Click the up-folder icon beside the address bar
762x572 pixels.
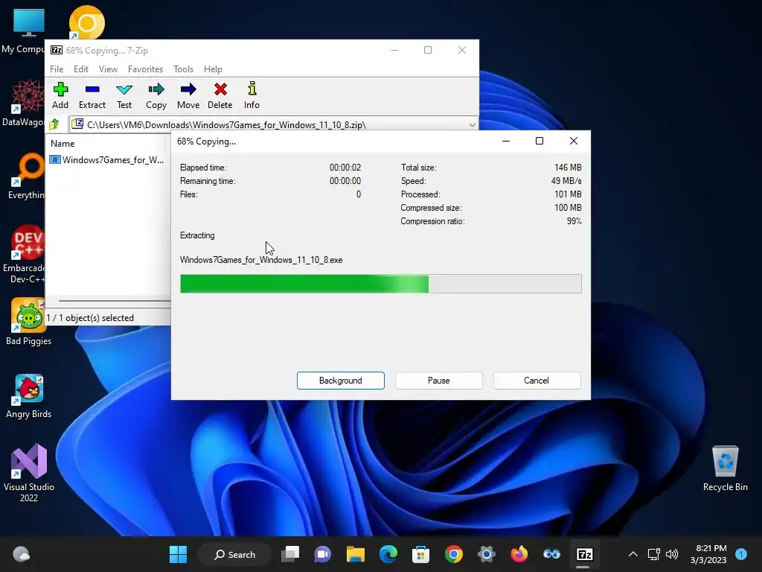click(54, 124)
